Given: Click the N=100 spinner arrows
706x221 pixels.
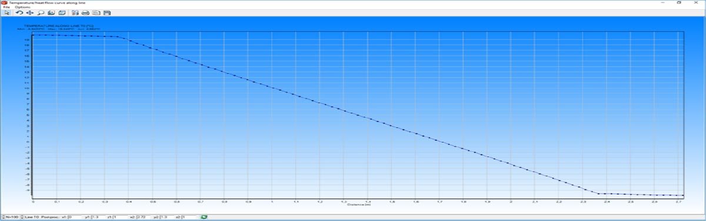Looking at the screenshot, I should 3,217.
